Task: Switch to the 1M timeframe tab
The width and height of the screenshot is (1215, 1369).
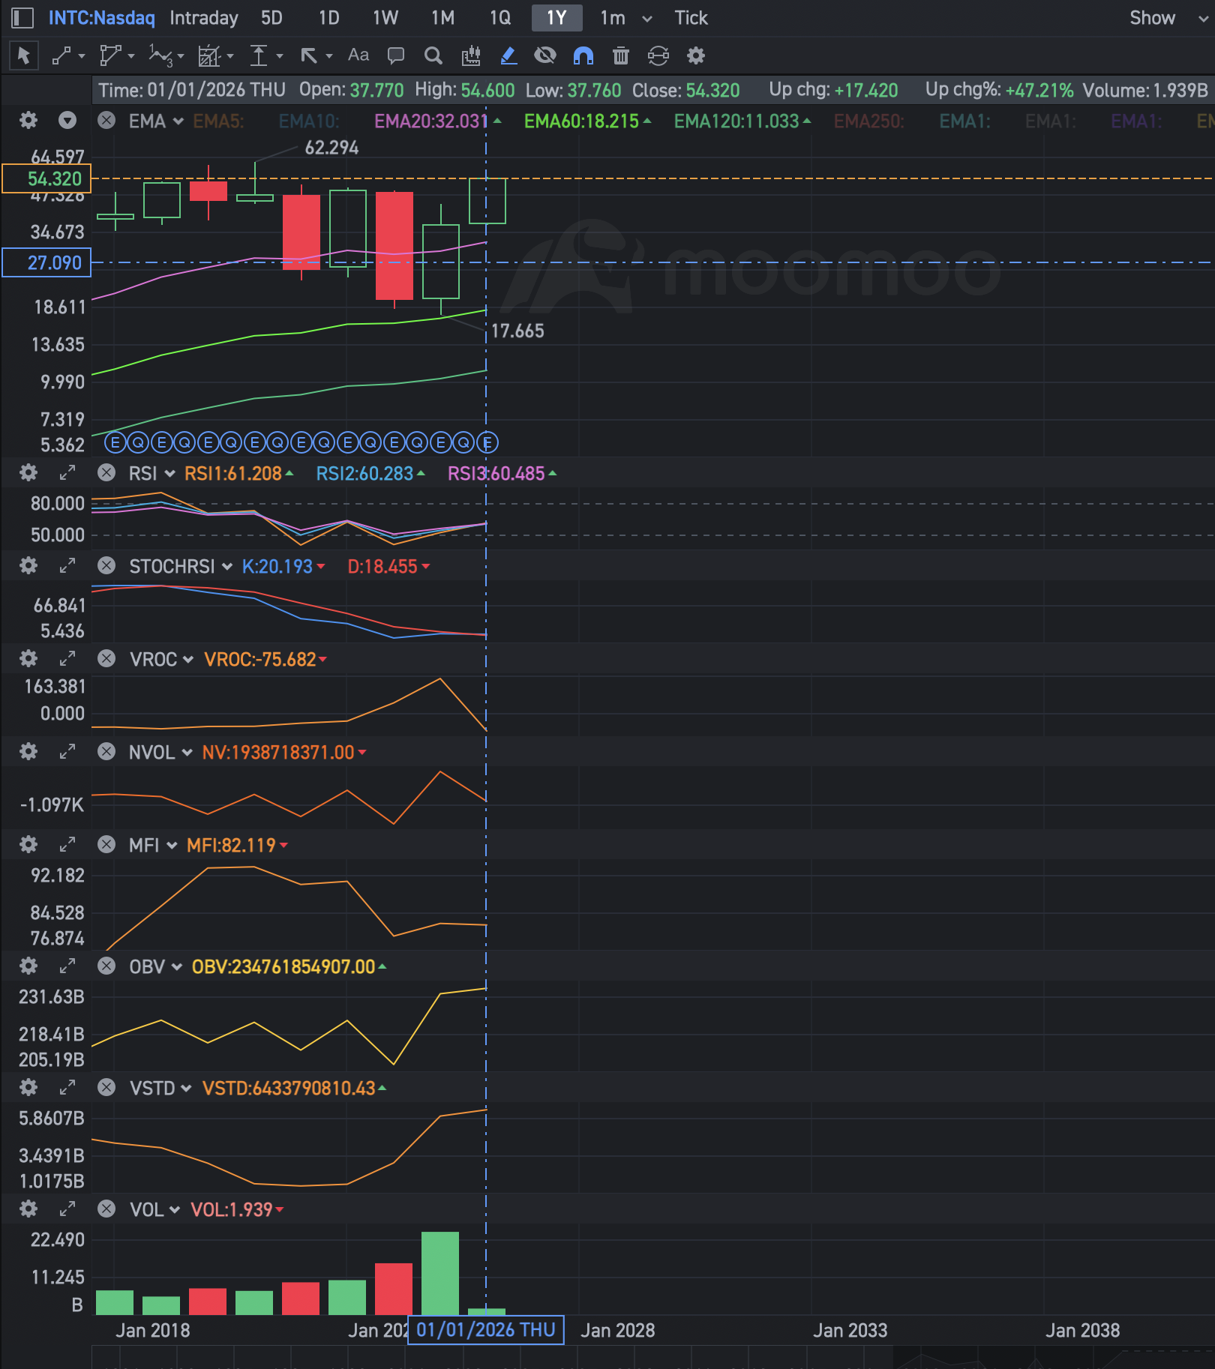Action: pos(442,18)
